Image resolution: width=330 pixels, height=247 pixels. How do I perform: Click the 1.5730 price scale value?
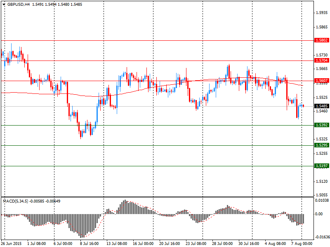coord(322,55)
